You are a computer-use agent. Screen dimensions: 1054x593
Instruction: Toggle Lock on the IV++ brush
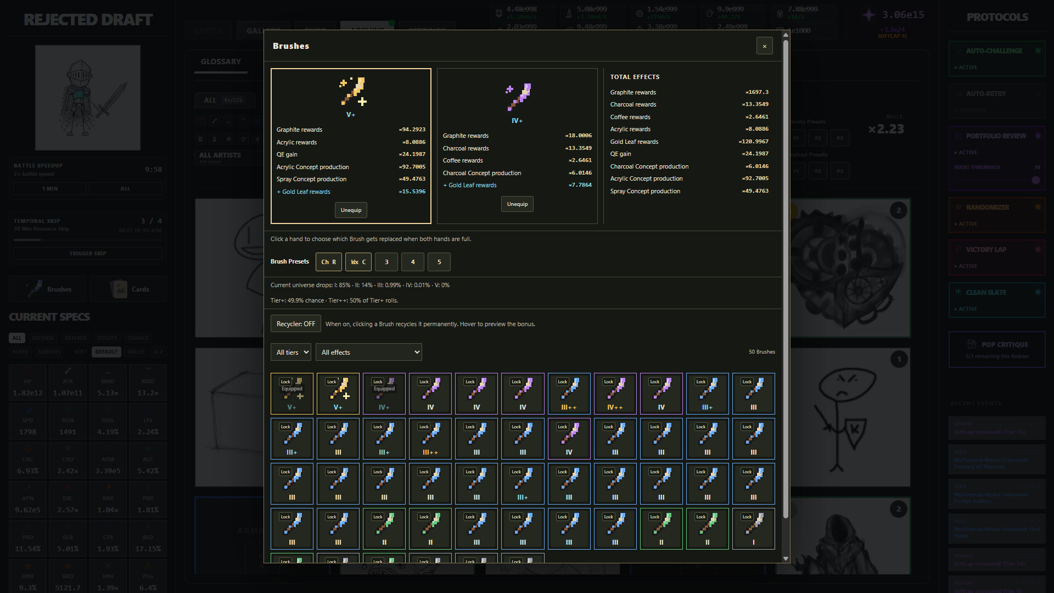click(608, 382)
